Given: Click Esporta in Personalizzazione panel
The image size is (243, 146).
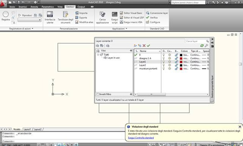Looking at the screenshot, I should (x=81, y=17).
